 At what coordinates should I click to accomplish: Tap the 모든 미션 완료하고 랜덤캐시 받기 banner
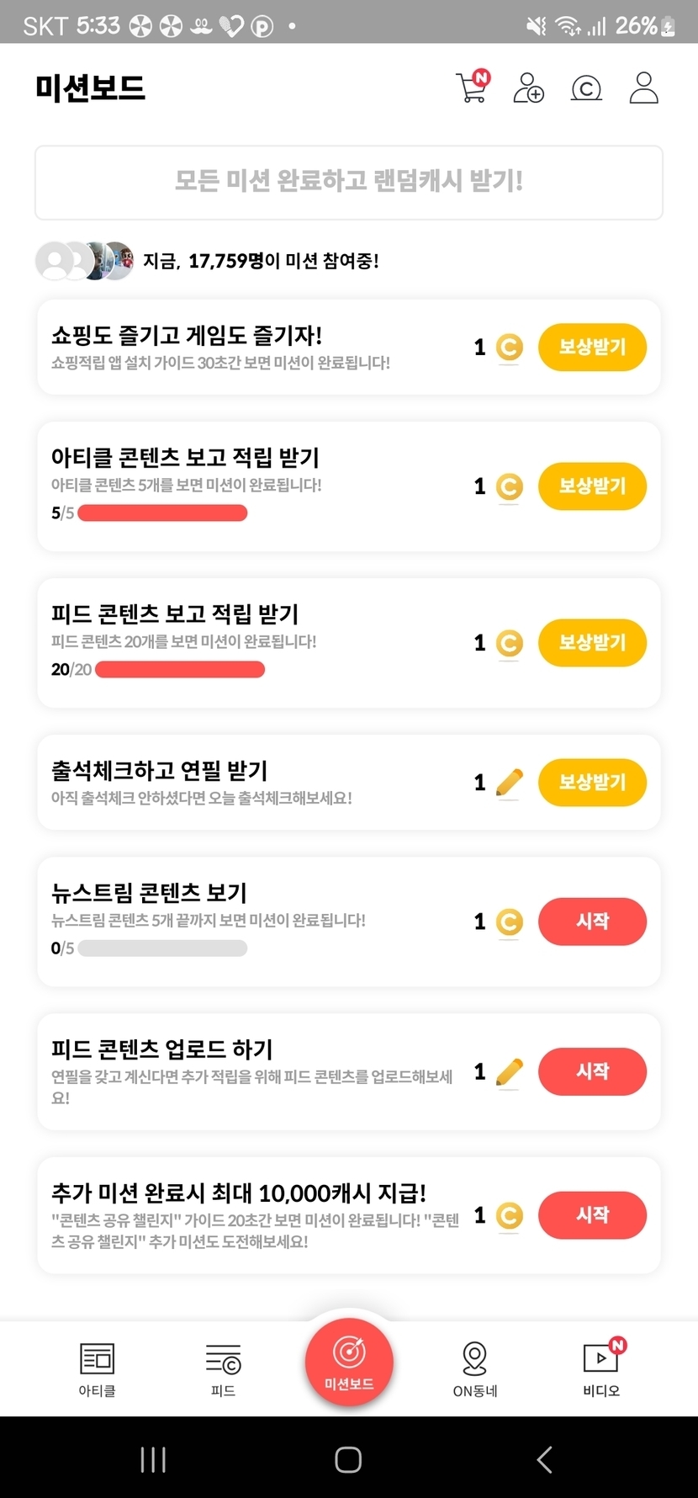[x=349, y=182]
